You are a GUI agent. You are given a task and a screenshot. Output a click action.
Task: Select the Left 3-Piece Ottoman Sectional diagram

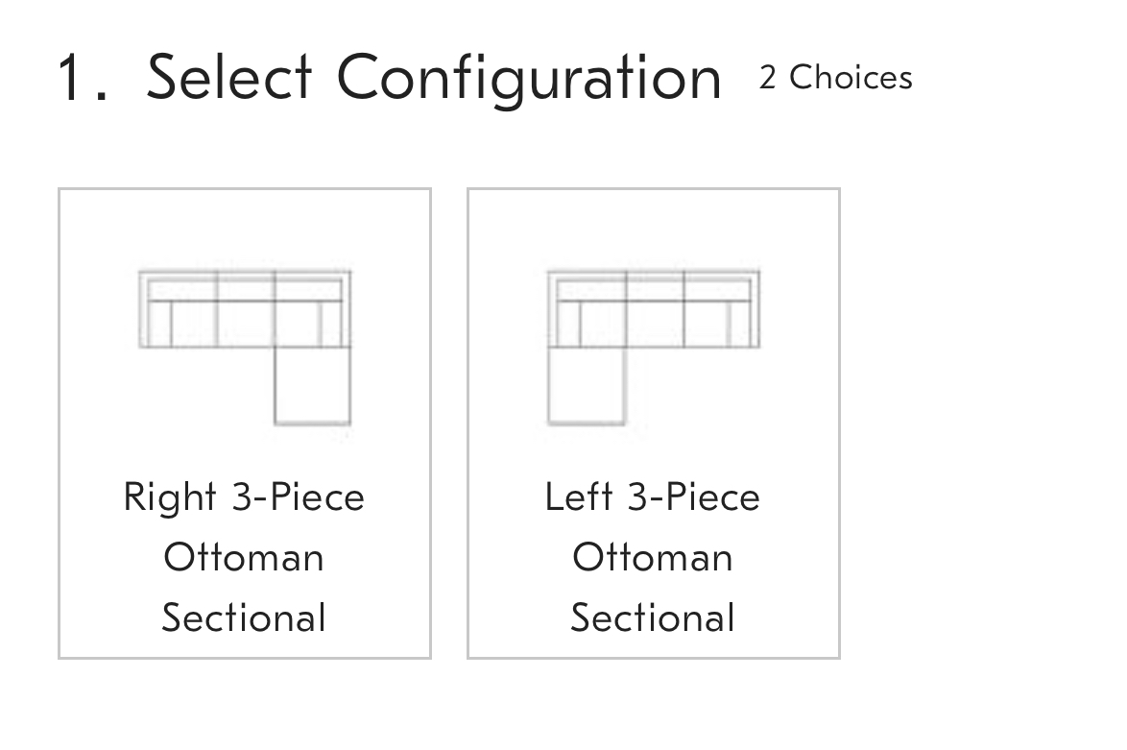(x=654, y=348)
